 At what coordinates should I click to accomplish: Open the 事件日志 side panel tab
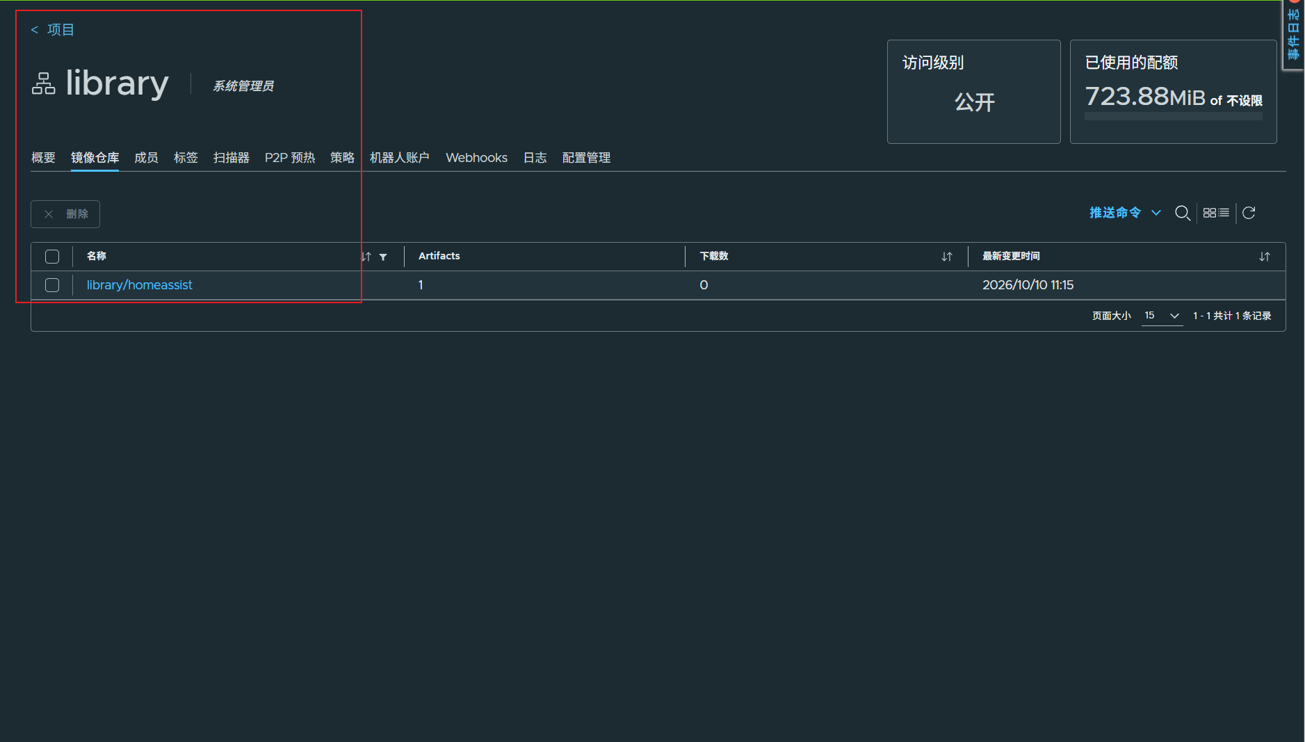[x=1293, y=35]
